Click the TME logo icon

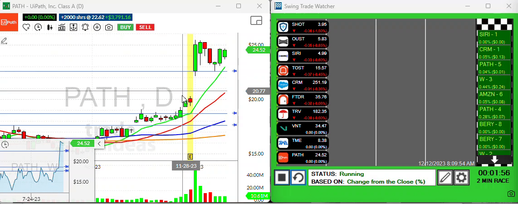point(283,143)
